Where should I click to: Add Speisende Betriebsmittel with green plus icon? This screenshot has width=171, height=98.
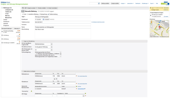(76, 87)
